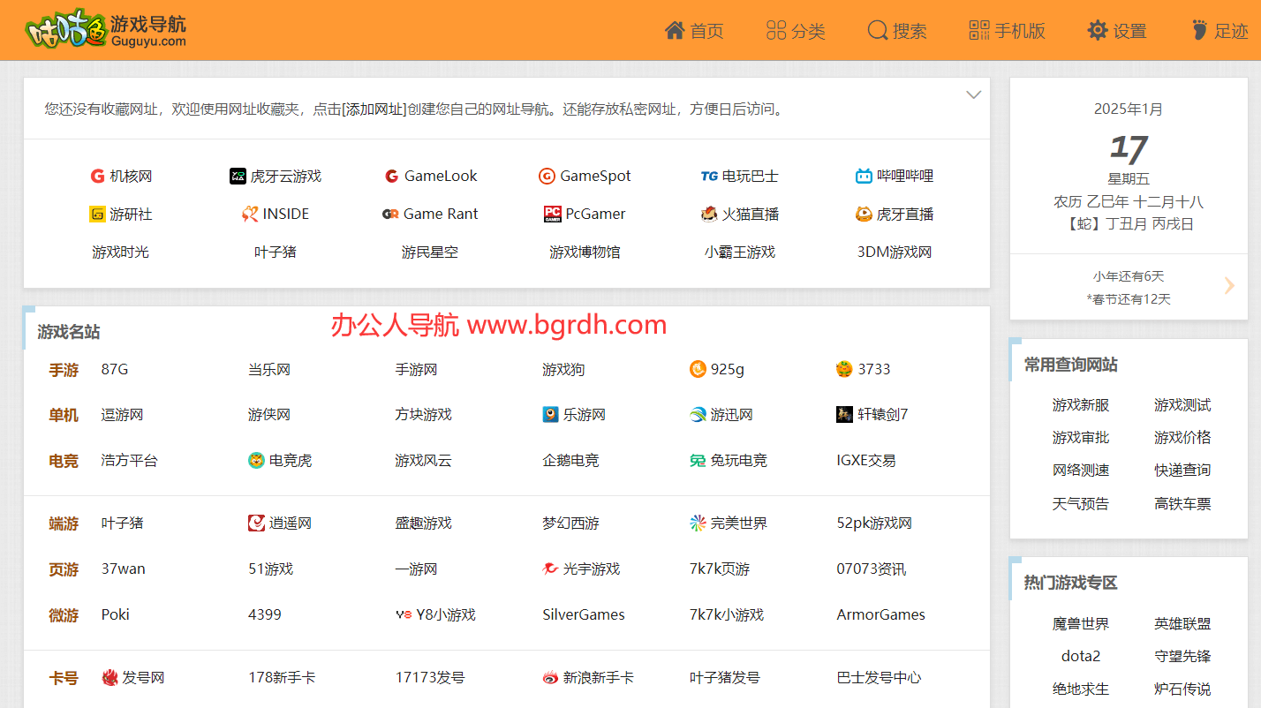Open the 天气预告 link
Image resolution: width=1261 pixels, height=708 pixels.
click(x=1081, y=503)
